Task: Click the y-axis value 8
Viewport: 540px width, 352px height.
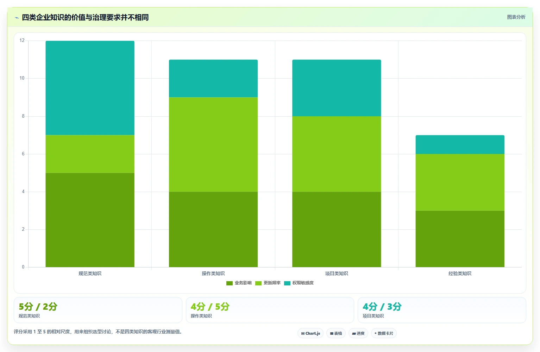Action: click(x=23, y=116)
